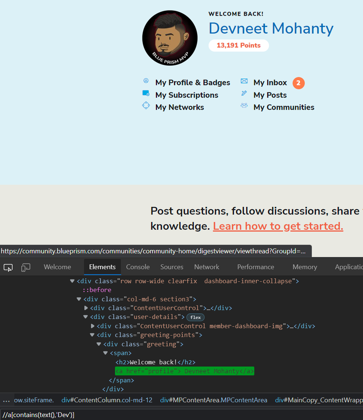Select the ::before pseudo-element row
The width and height of the screenshot is (363, 420).
pyautogui.click(x=97, y=290)
